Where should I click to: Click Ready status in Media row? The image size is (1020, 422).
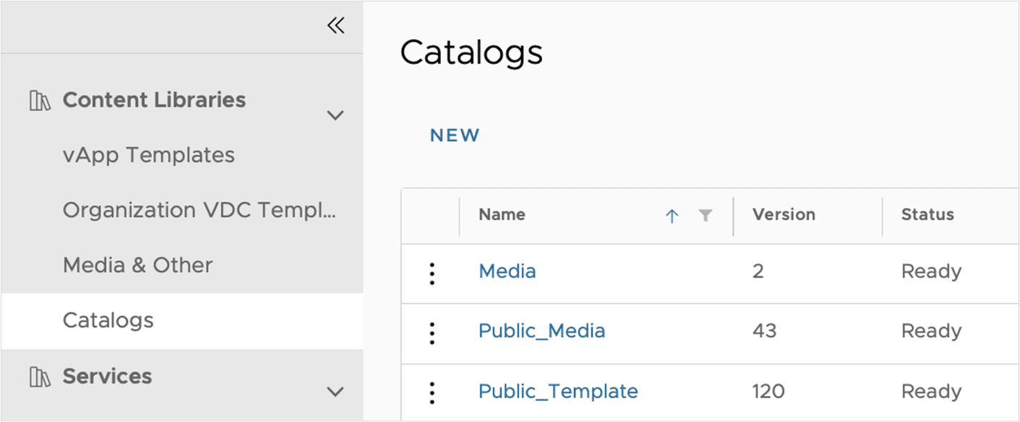[x=931, y=272]
